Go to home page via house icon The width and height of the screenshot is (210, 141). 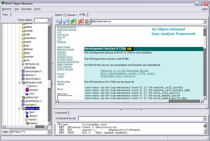[87, 21]
